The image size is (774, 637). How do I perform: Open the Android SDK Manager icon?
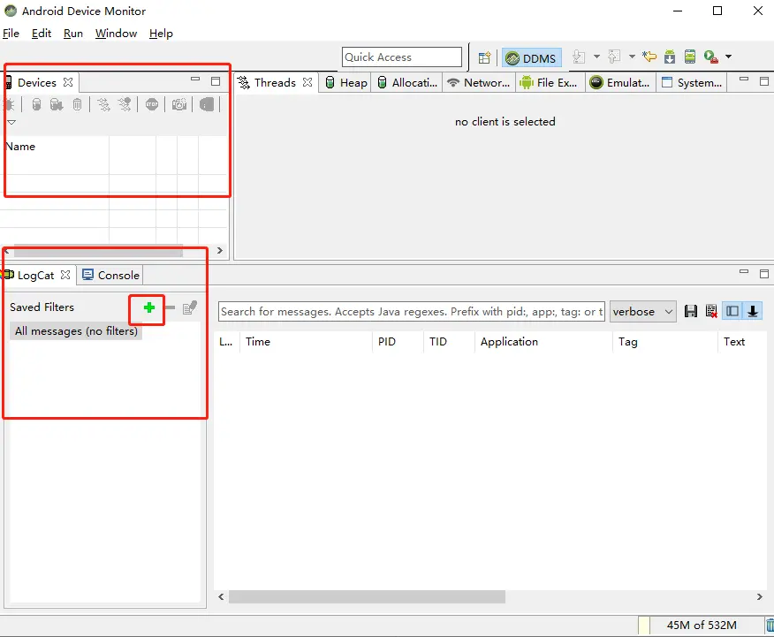[x=670, y=57]
